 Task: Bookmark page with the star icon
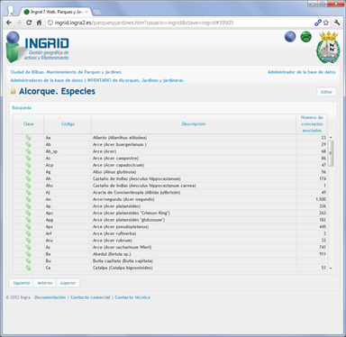click(326, 23)
